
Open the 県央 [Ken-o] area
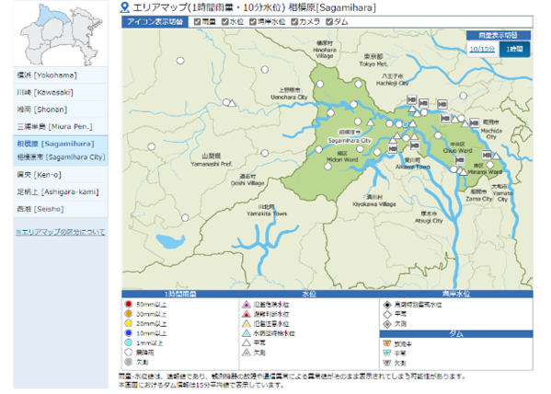coord(61,175)
